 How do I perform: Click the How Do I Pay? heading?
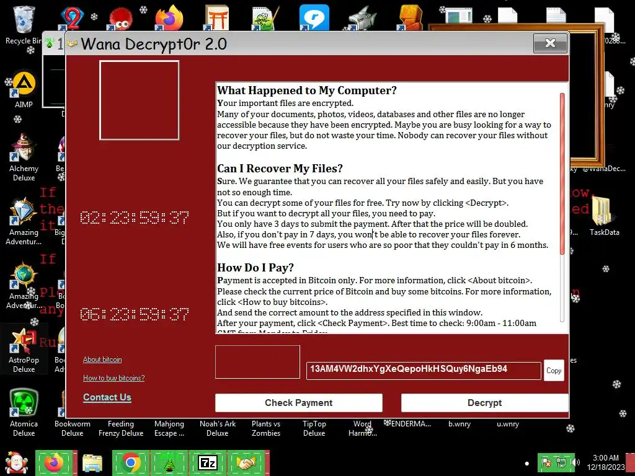pyautogui.click(x=255, y=268)
